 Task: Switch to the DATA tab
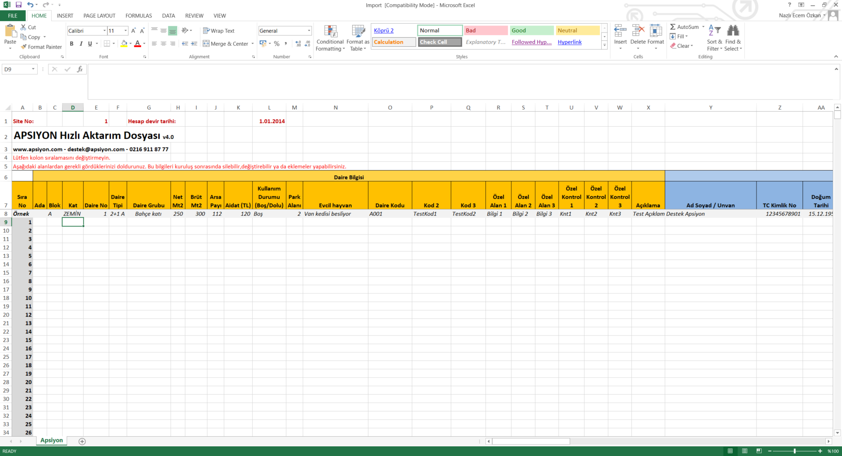tap(168, 15)
